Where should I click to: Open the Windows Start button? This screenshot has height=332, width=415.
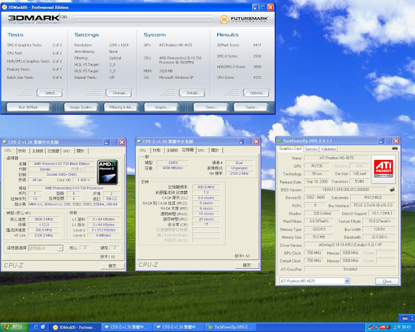pyautogui.click(x=13, y=327)
